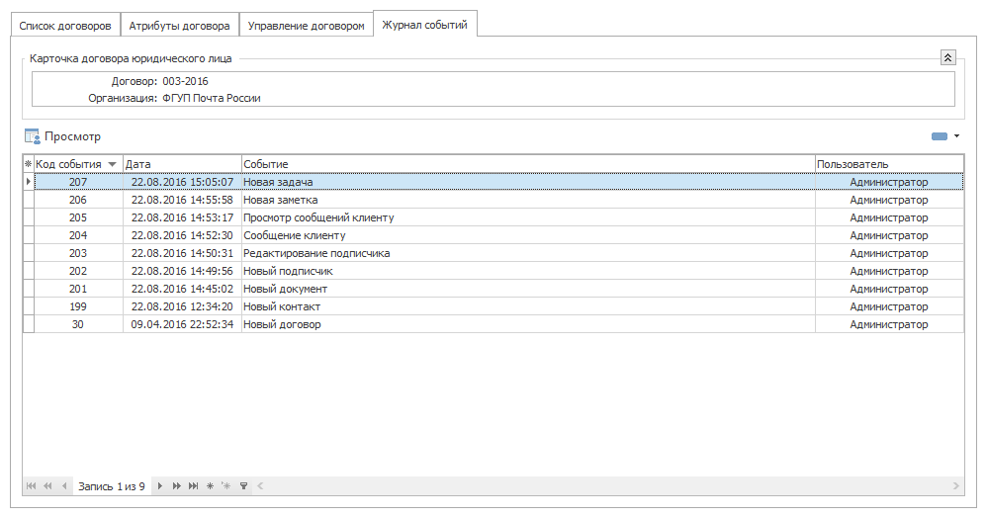Click the next page navigator button
987x518 pixels.
pos(177,486)
